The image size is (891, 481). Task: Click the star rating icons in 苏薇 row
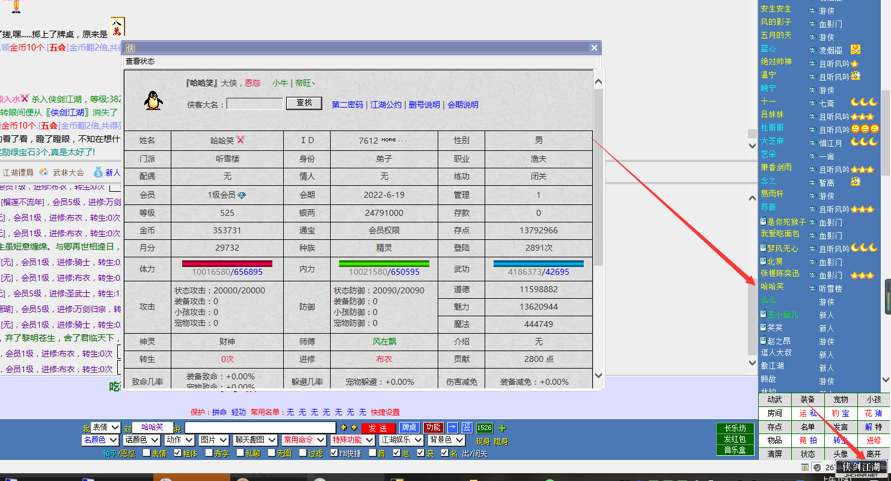(x=862, y=209)
